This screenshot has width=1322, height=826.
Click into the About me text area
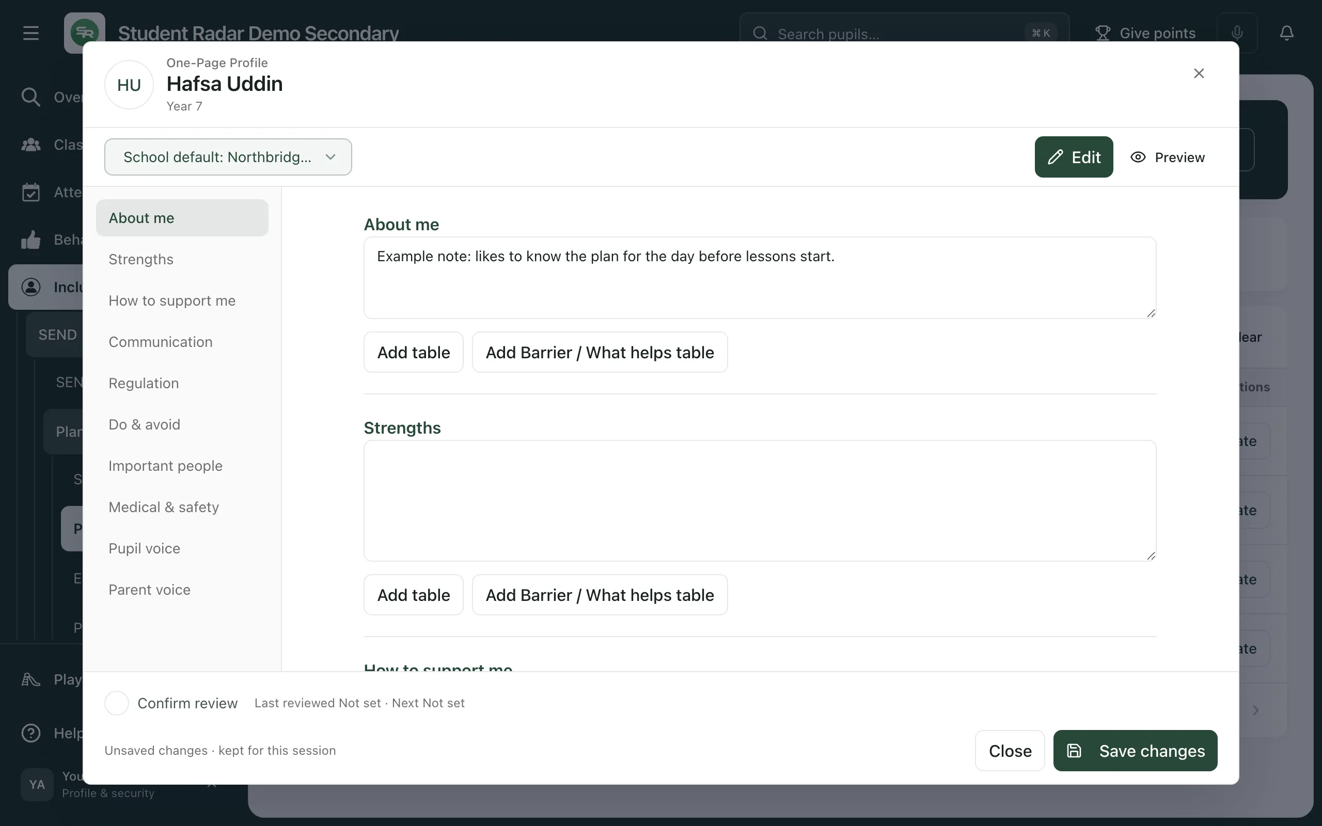pyautogui.click(x=760, y=278)
